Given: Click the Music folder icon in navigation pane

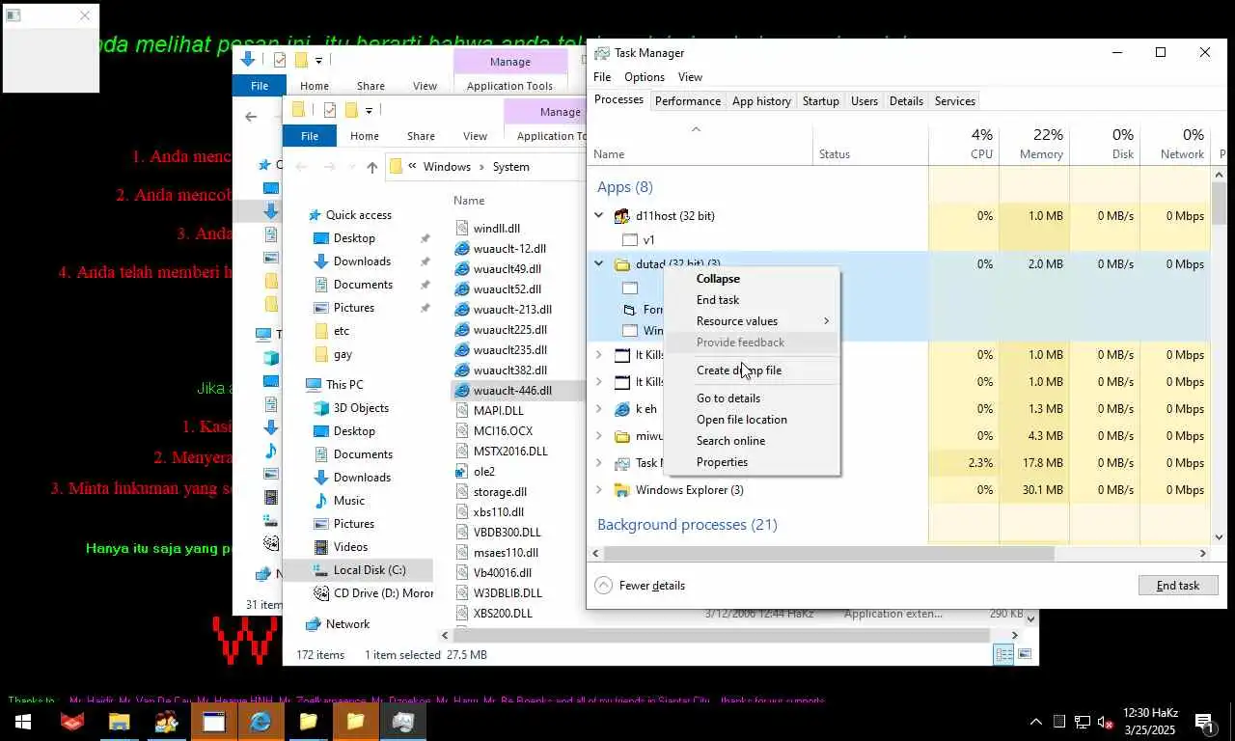Looking at the screenshot, I should [x=321, y=501].
